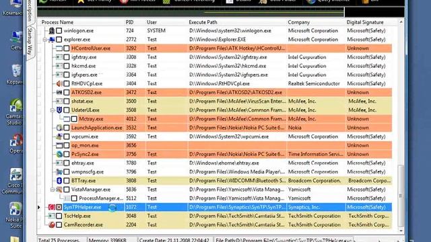Click the LaunchApplication.exe row icon

pyautogui.click(x=59, y=128)
